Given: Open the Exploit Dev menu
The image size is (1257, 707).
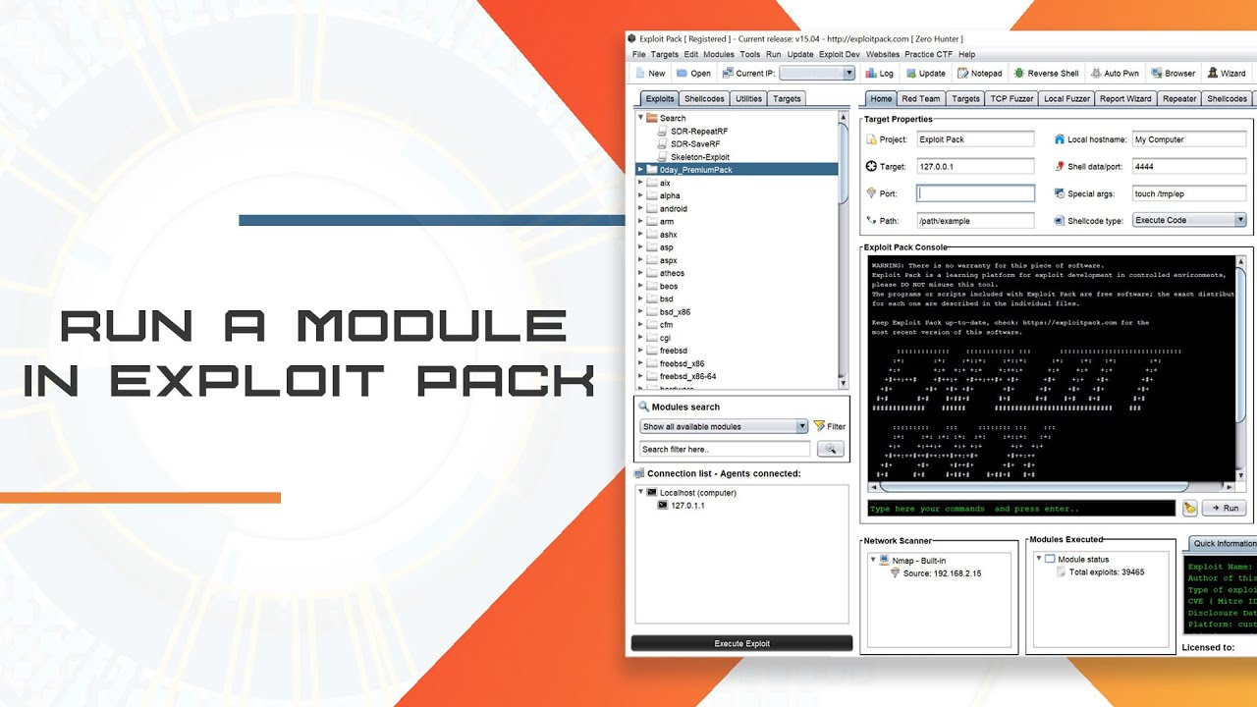Looking at the screenshot, I should pyautogui.click(x=840, y=54).
